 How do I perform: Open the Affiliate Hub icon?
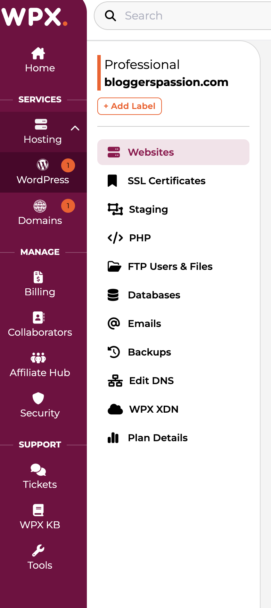coord(38,358)
